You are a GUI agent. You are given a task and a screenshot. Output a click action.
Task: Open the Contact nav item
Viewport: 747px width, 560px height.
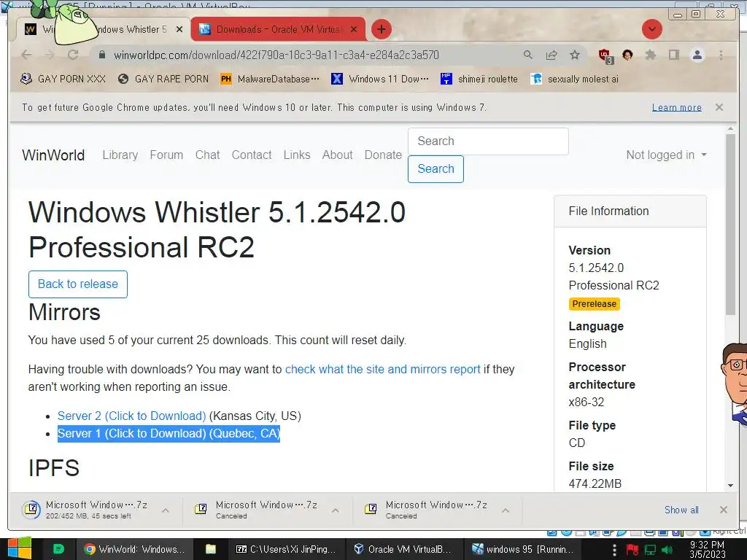(252, 155)
